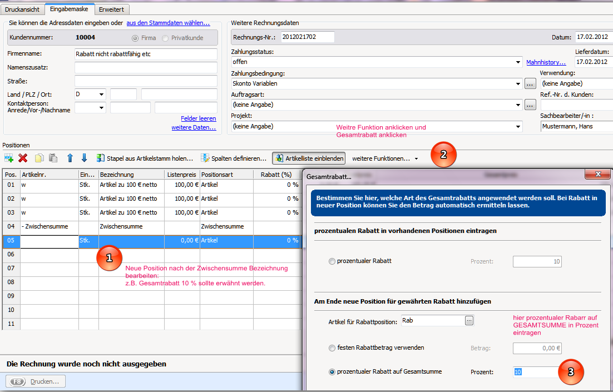
Task: Open the Land dropdown showing D
Action: pyautogui.click(x=101, y=95)
